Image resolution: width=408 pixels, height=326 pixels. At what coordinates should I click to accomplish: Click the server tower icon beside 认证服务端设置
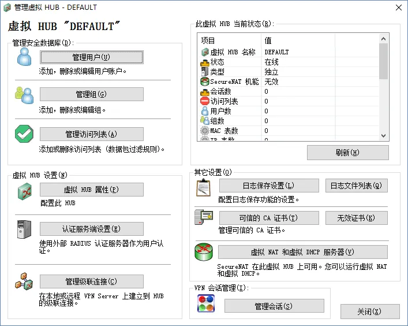tap(24, 229)
